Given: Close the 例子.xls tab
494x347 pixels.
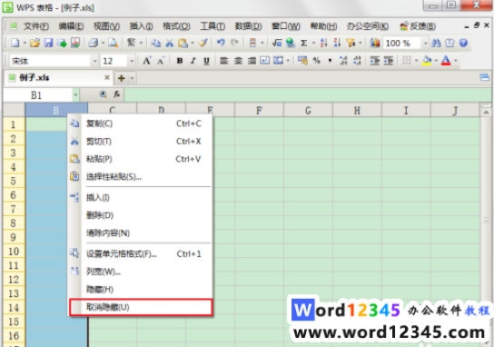Looking at the screenshot, I should pos(107,77).
